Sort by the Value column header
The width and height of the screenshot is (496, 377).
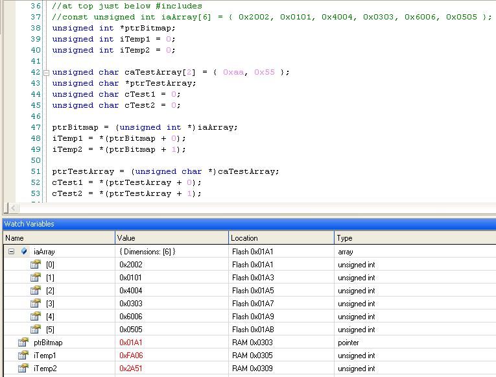[x=172, y=238]
